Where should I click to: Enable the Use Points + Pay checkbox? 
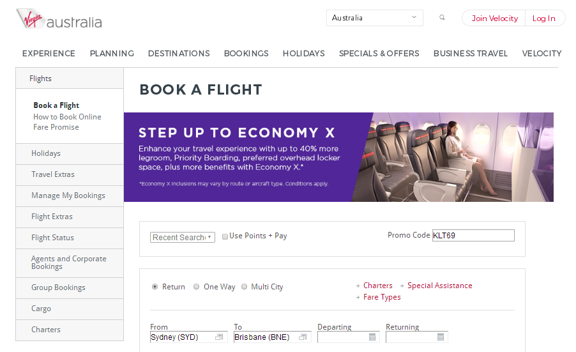225,236
